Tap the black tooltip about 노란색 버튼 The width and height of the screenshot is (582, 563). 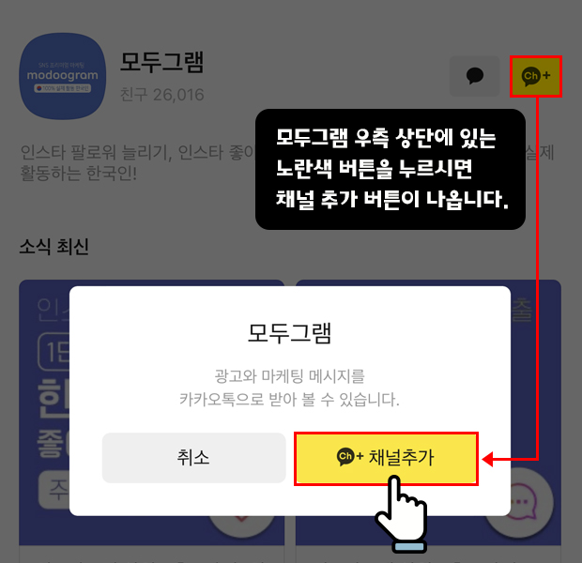pyautogui.click(x=391, y=169)
